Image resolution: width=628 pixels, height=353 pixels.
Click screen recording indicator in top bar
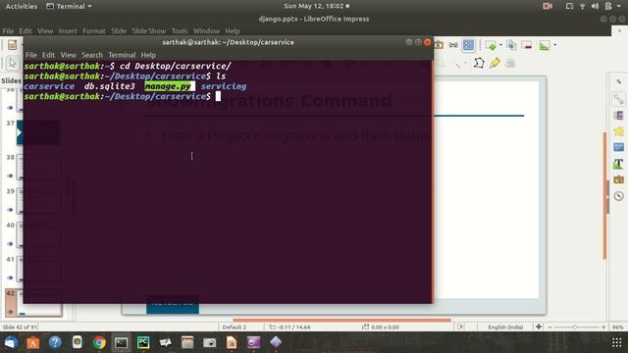(548, 6)
